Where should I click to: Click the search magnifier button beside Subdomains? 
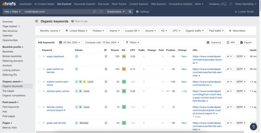(130, 12)
